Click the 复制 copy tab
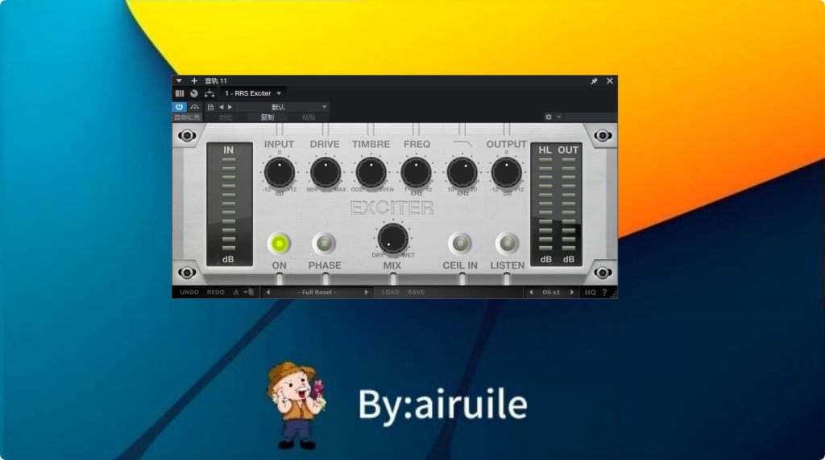Viewport: 825px width, 460px height. click(x=267, y=117)
